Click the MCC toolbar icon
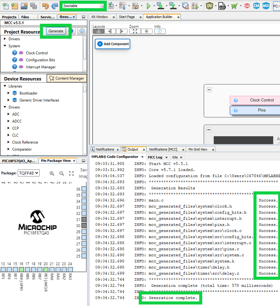Image resolution: width=280 pixels, height=306 pixels. (266, 6)
